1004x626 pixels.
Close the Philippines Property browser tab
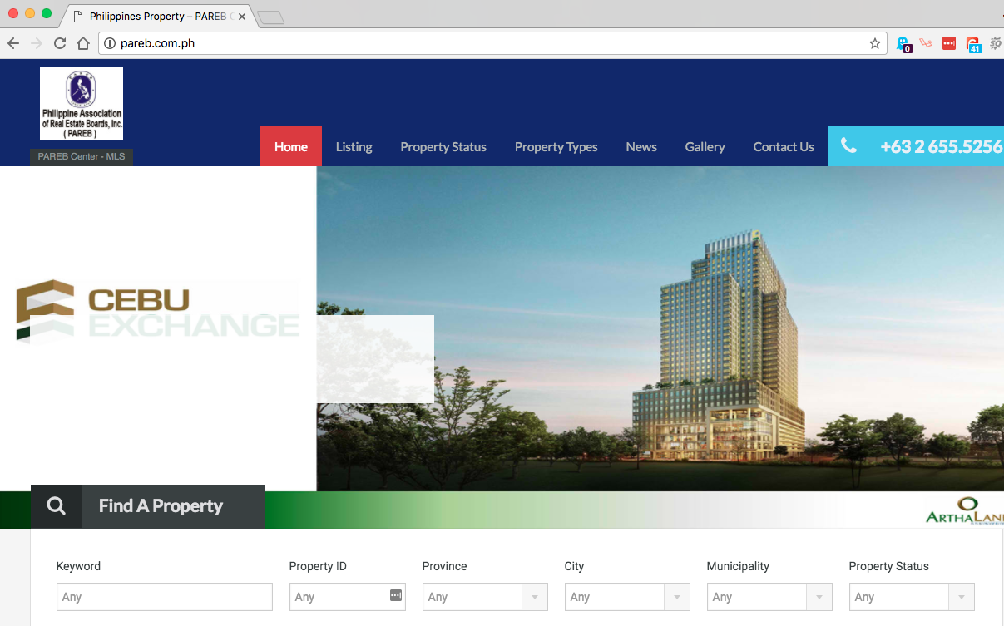(242, 17)
